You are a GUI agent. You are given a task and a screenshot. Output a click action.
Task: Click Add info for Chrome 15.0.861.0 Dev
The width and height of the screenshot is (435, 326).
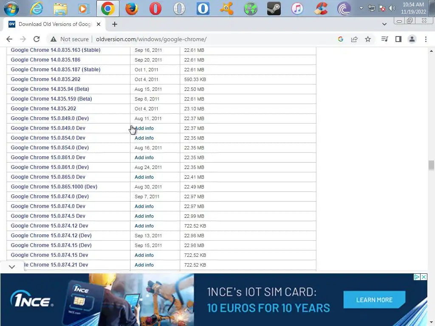click(144, 157)
